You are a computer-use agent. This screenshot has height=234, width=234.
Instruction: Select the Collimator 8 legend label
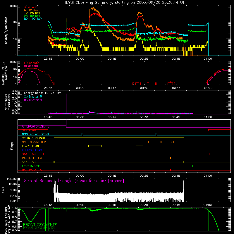(x=33, y=97)
